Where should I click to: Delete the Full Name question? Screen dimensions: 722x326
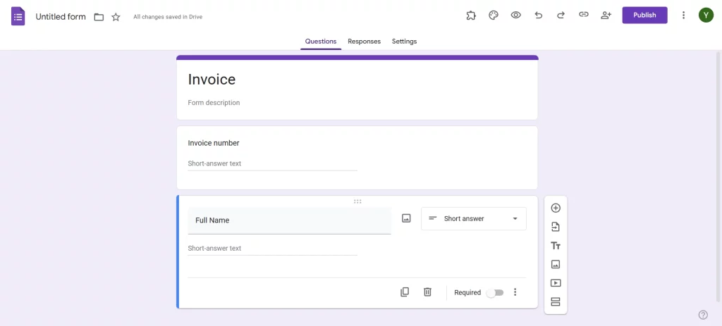[427, 292]
